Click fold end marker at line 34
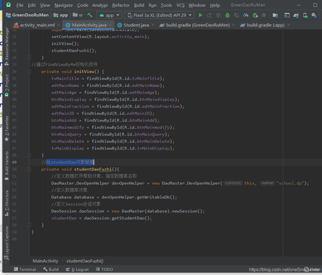This screenshot has height=275, width=322. tap(29, 58)
